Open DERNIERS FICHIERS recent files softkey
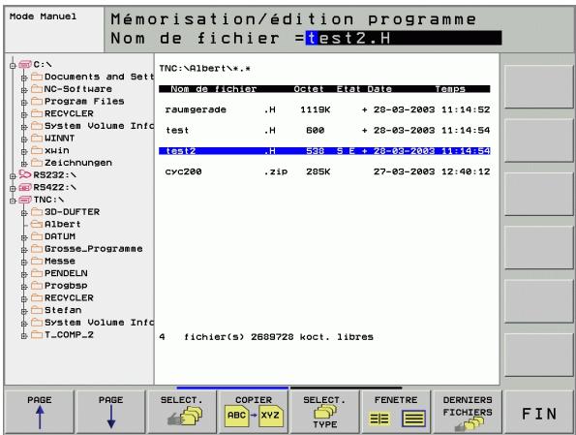The image size is (576, 435). coord(468,412)
